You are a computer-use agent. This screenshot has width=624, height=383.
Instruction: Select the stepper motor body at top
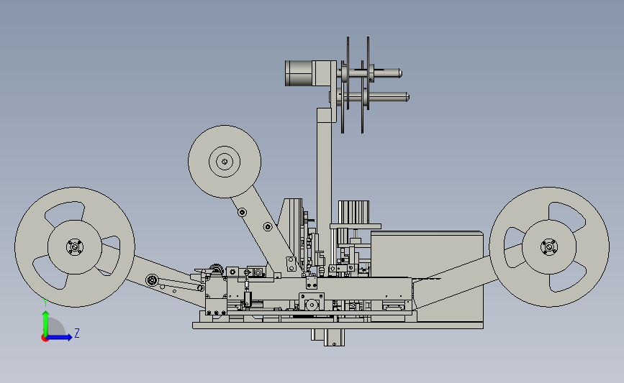pos(299,73)
